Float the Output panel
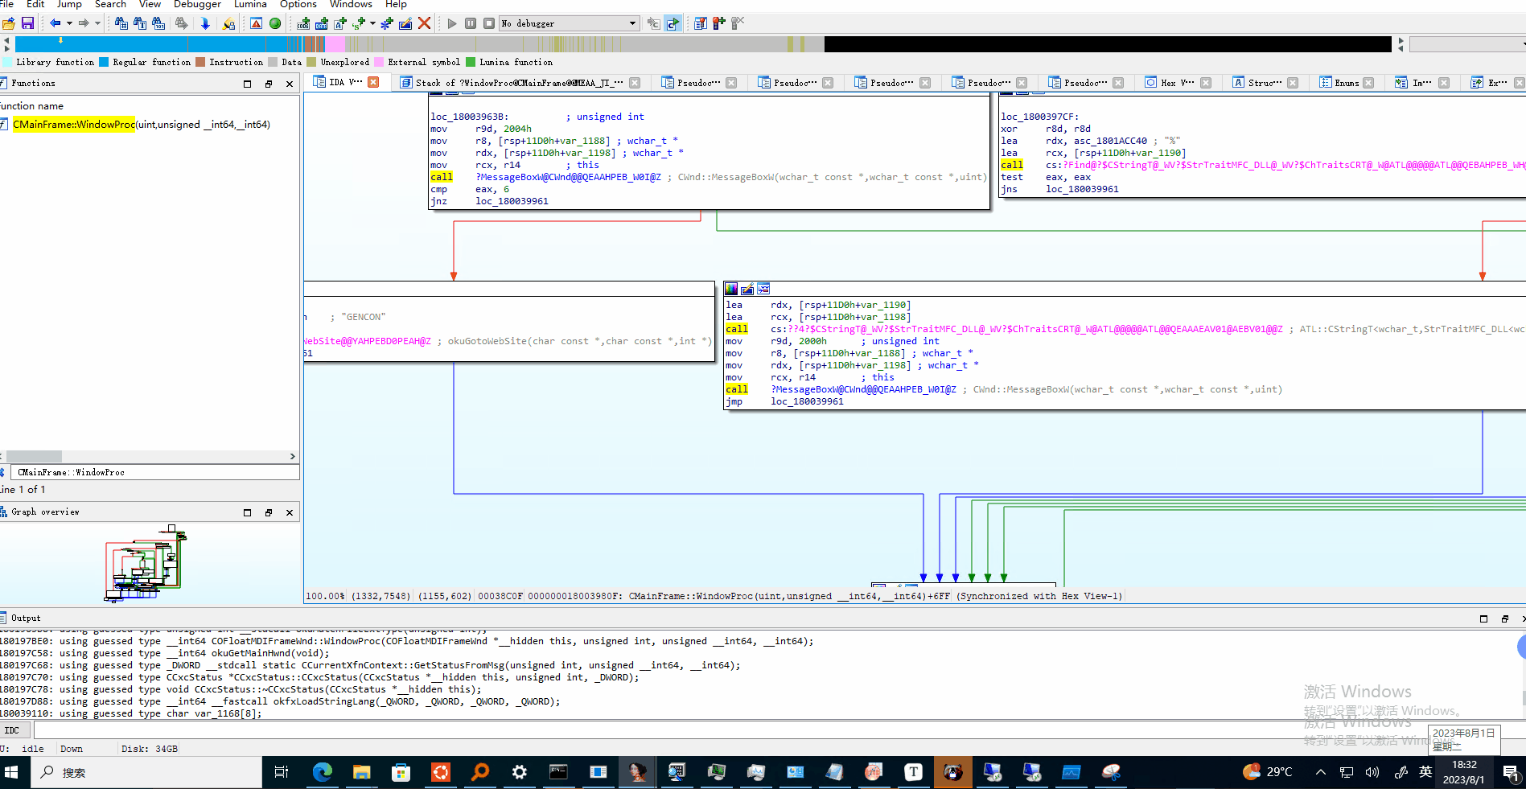Viewport: 1526px width, 789px height. point(1504,618)
